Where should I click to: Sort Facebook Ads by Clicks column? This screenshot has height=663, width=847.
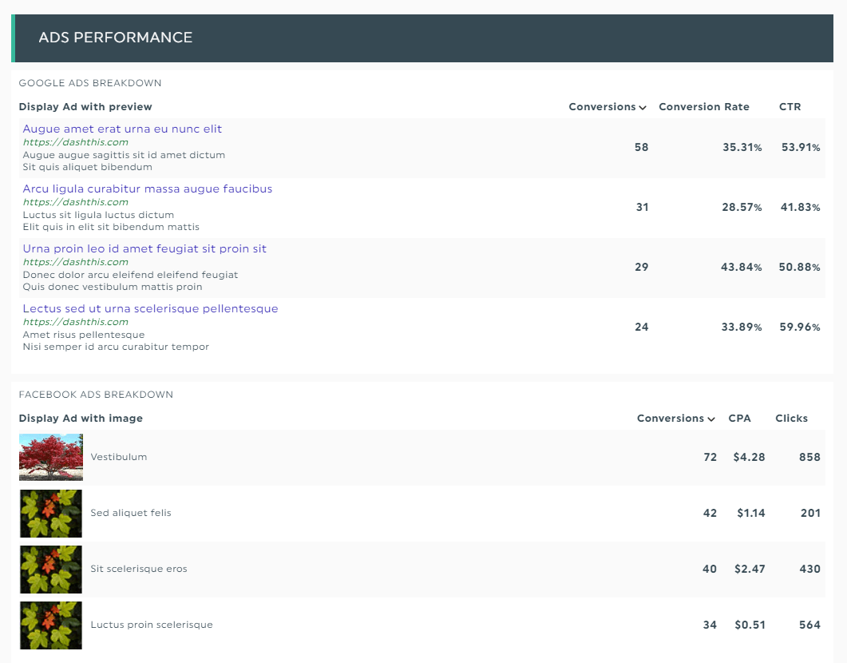(791, 419)
